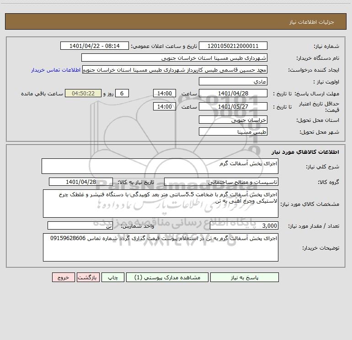Select the شماره نیاز field 1201050212000011
The height and width of the screenshot is (340, 352).
pyautogui.click(x=233, y=46)
